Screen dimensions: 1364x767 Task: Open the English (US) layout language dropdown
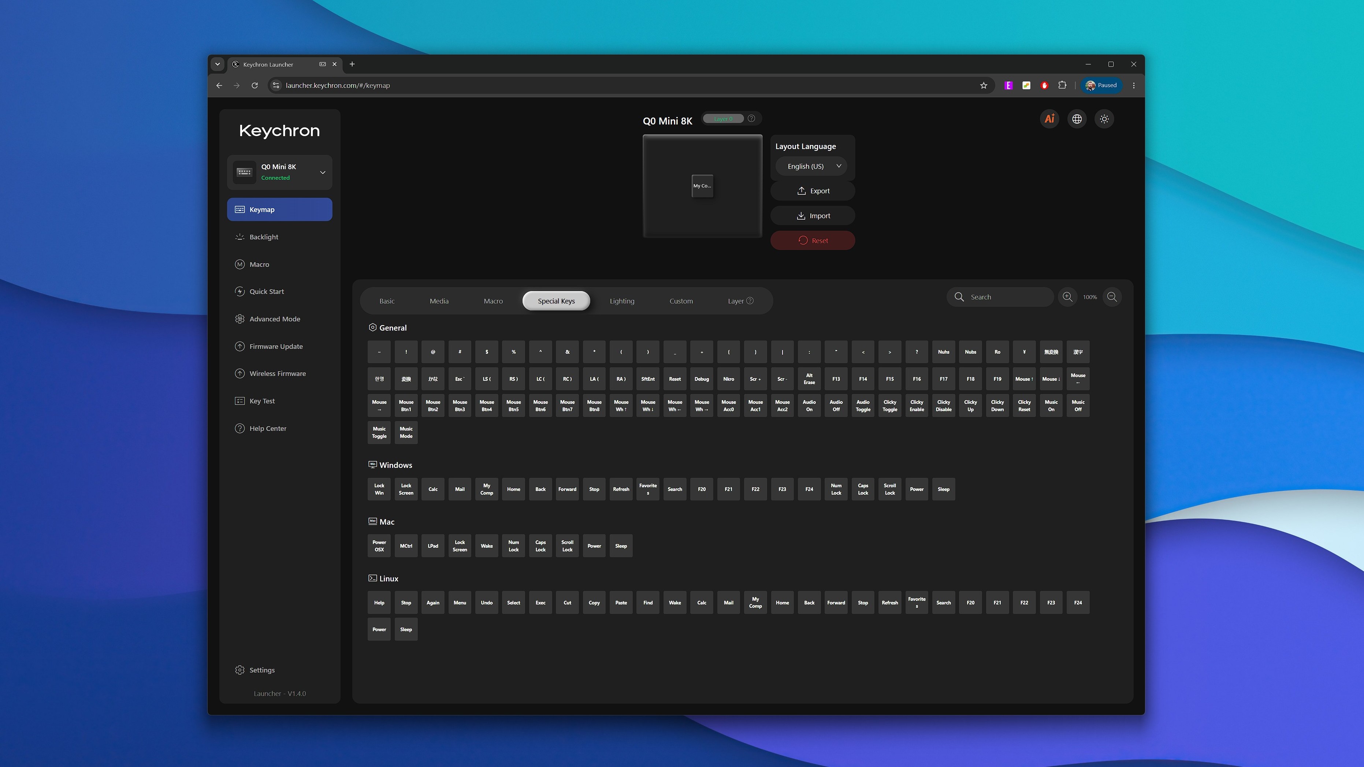811,166
